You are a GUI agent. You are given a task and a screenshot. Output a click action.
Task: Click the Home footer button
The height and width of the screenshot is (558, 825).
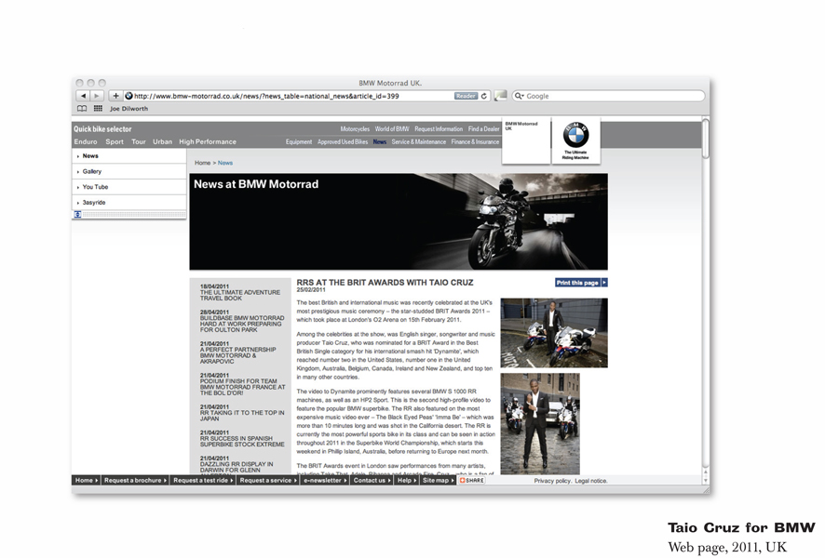(87, 480)
